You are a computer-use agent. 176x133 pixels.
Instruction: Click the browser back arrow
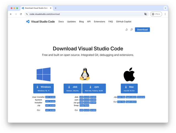(11, 14)
